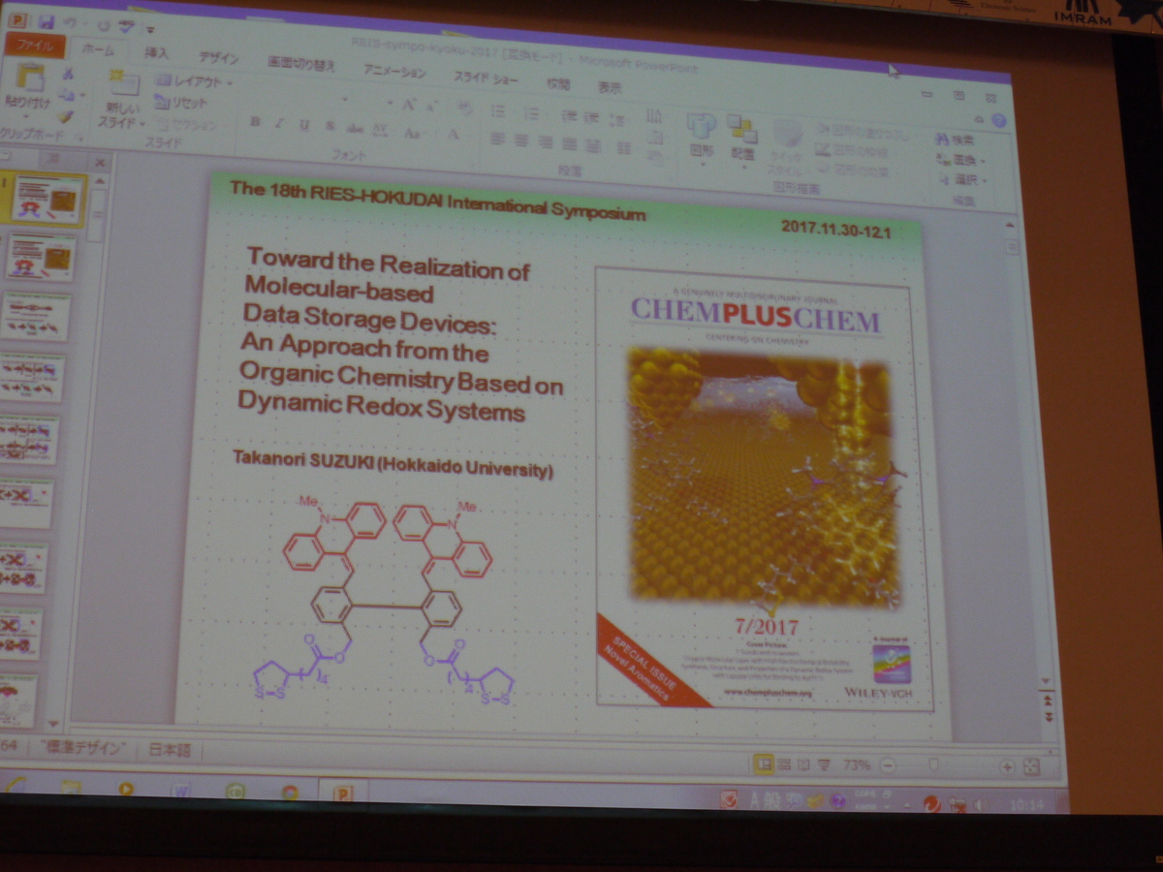Click the zoom out minus button

tap(888, 765)
